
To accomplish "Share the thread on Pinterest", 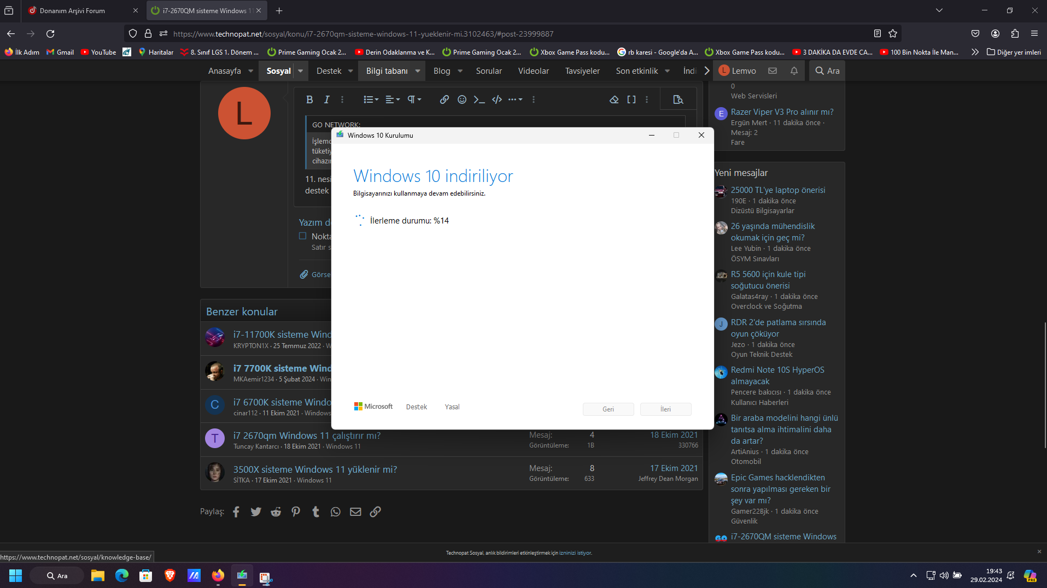I will [x=296, y=511].
